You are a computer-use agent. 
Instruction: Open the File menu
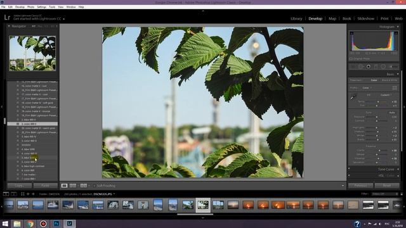3,7
